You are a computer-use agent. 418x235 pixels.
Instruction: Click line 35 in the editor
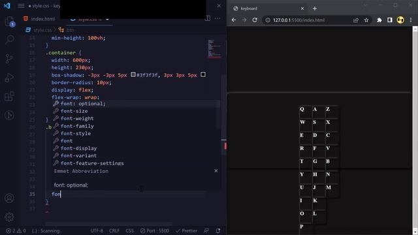click(x=125, y=194)
